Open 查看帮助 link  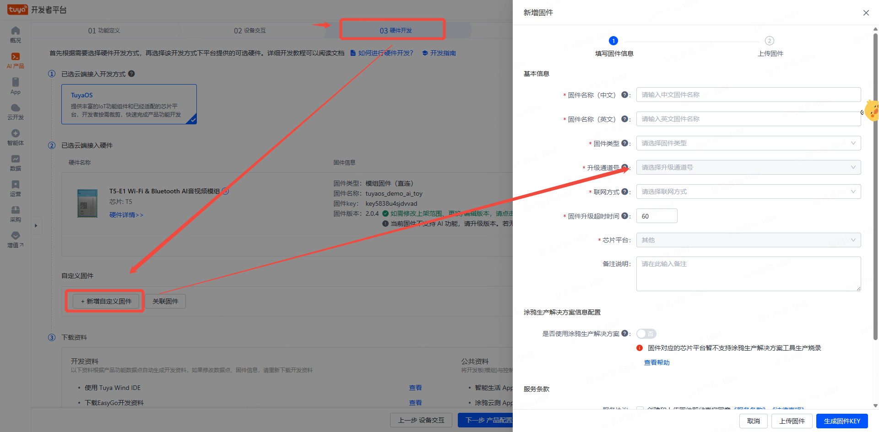657,363
